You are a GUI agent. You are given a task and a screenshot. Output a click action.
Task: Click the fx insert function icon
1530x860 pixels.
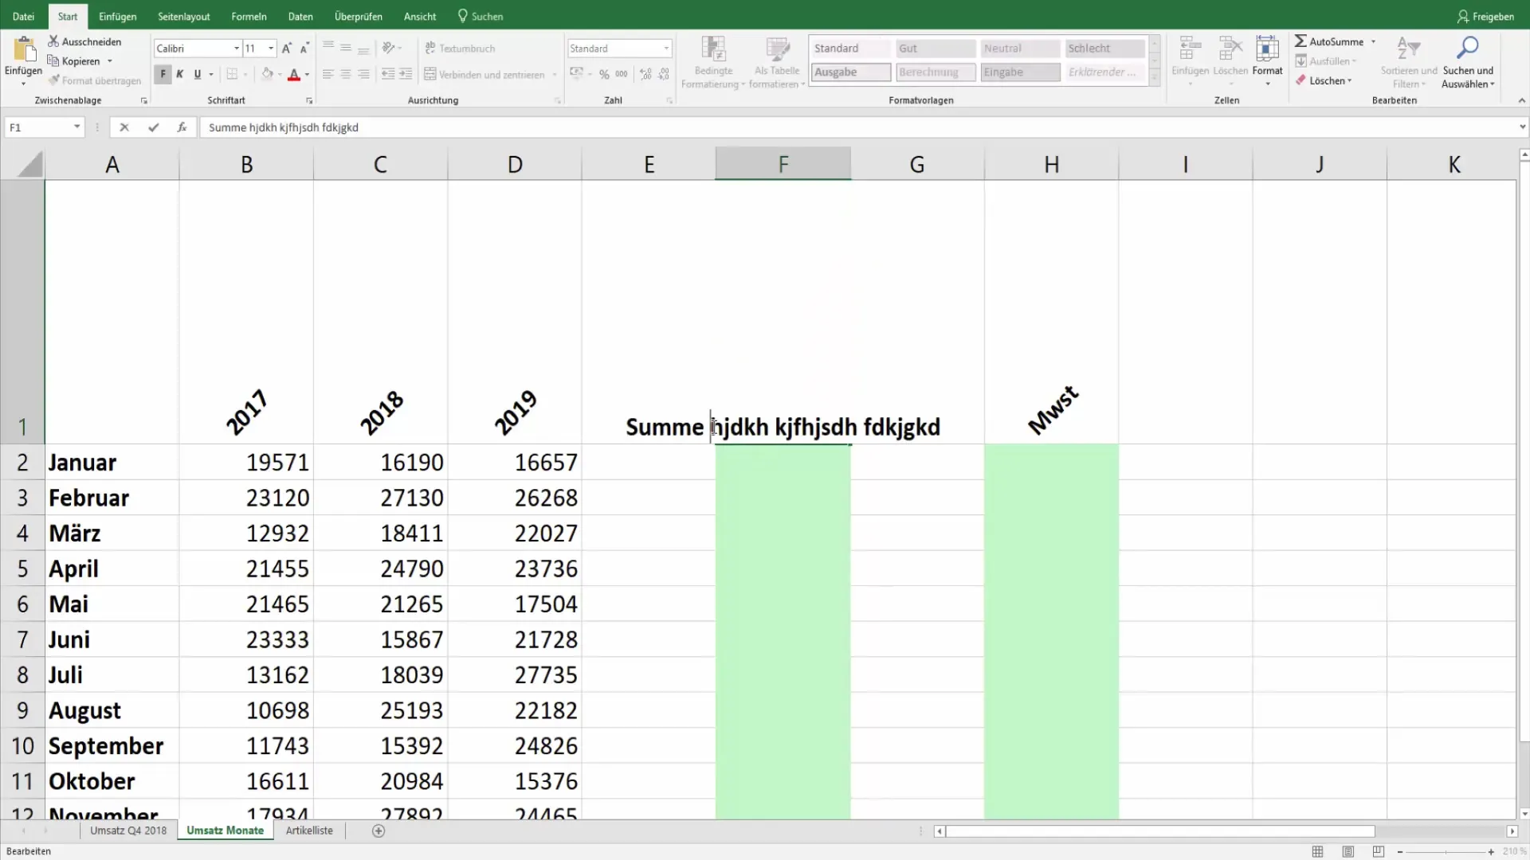tap(182, 127)
